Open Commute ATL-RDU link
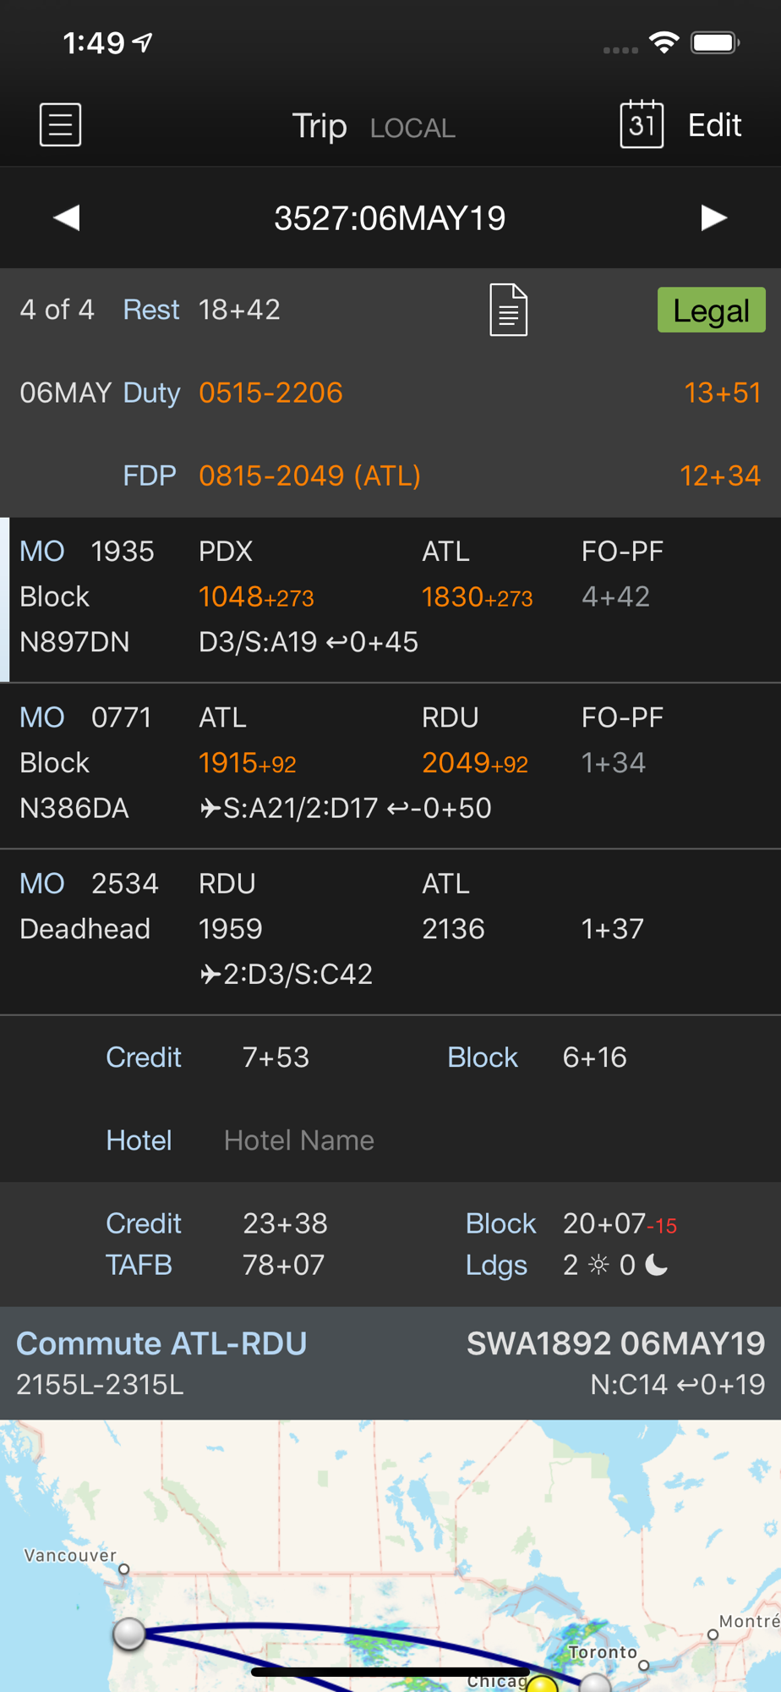Image resolution: width=781 pixels, height=1692 pixels. pos(161,1343)
